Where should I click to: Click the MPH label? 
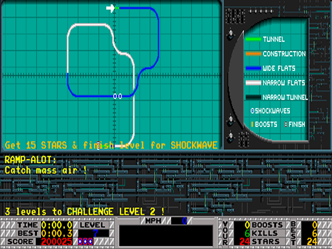click(154, 221)
